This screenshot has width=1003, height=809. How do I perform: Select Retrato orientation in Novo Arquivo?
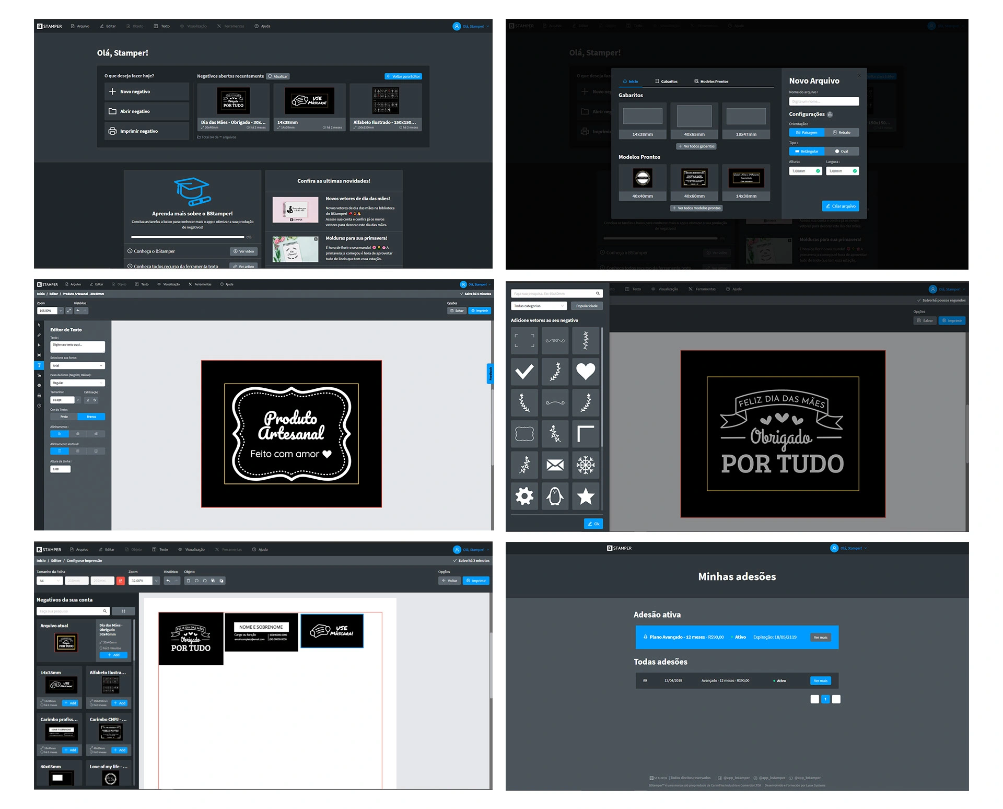(x=842, y=132)
